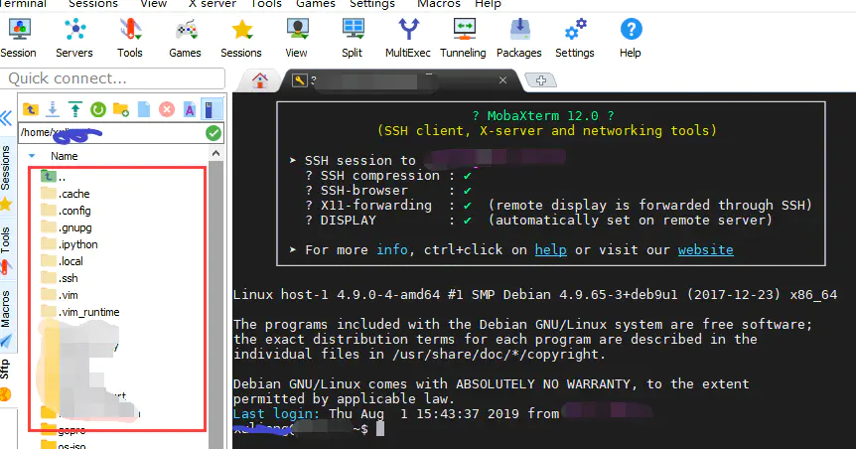
Task: Open the Games toolbar icon
Action: click(185, 38)
